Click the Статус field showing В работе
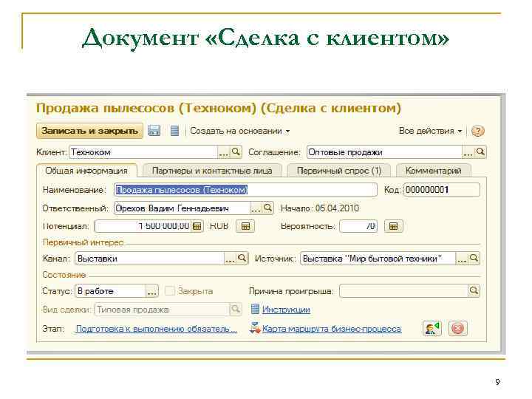 click(111, 291)
